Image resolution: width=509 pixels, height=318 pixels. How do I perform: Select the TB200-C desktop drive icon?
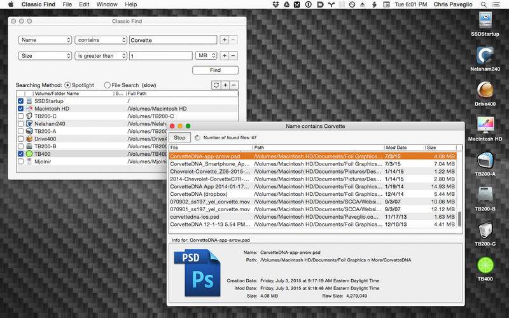pyautogui.click(x=485, y=230)
